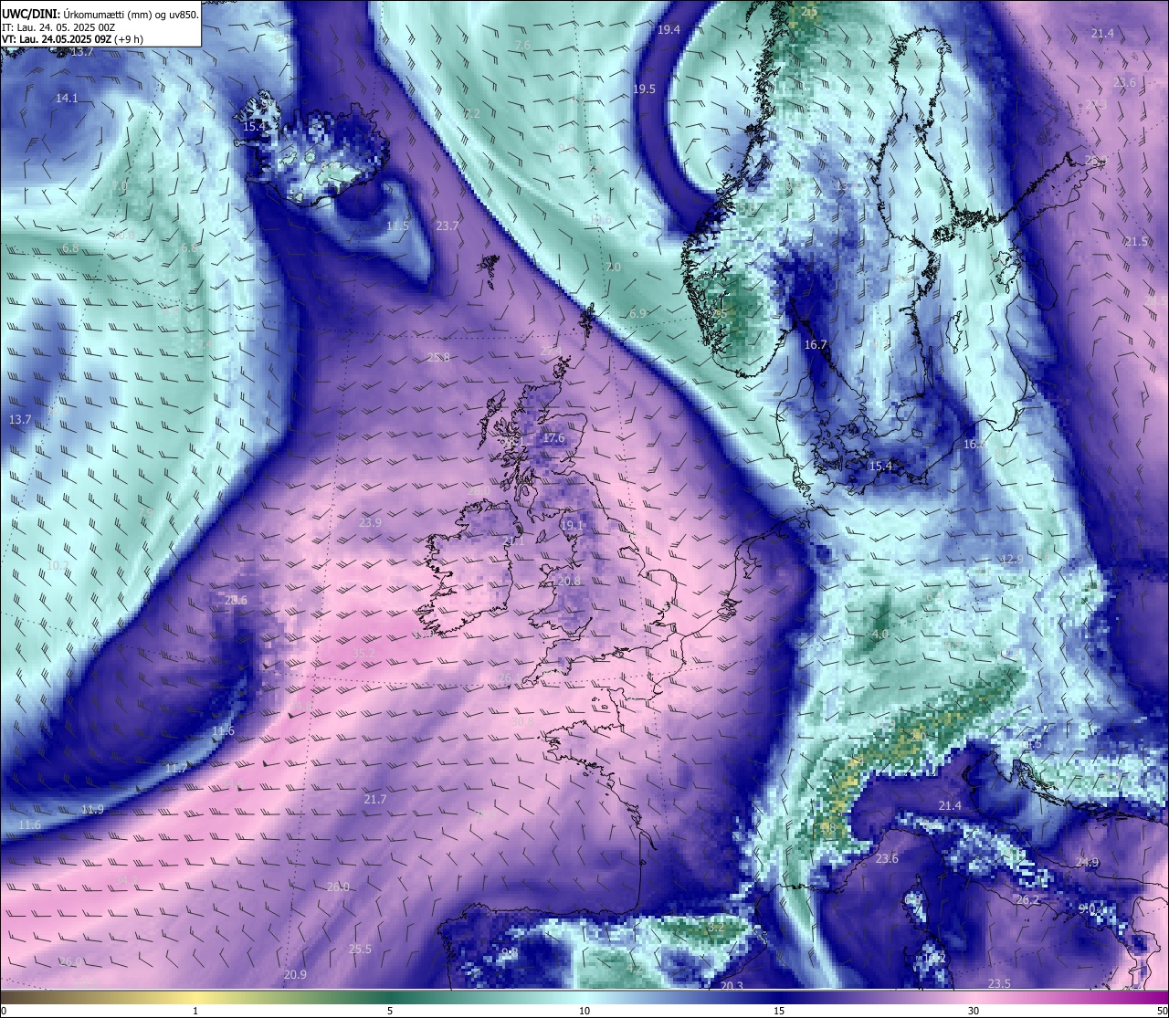Viewport: 1169px width, 1018px height.
Task: Click the 25.5 value on the map
Action: tap(361, 949)
